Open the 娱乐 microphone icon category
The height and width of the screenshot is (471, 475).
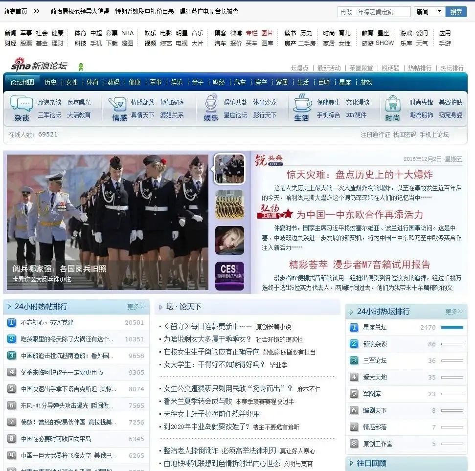(210, 103)
